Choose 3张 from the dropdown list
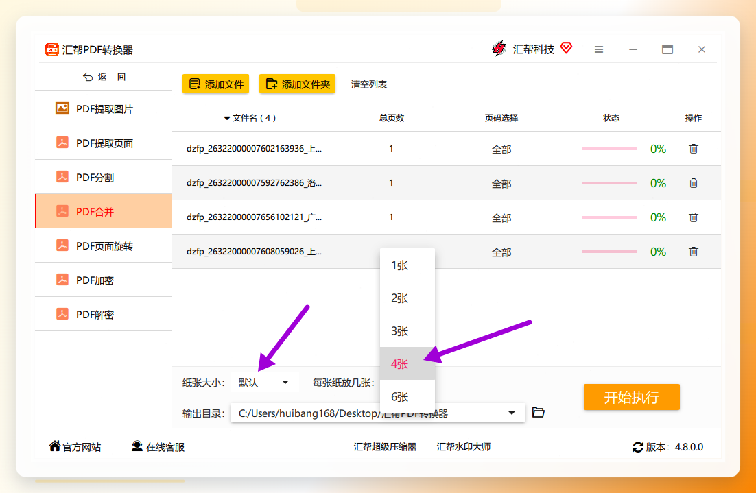756x493 pixels. coord(407,331)
